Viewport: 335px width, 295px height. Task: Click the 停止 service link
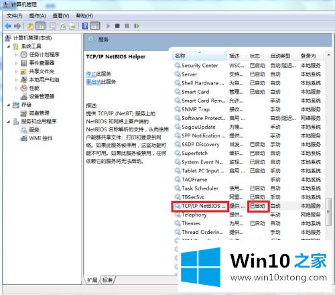pyautogui.click(x=91, y=74)
